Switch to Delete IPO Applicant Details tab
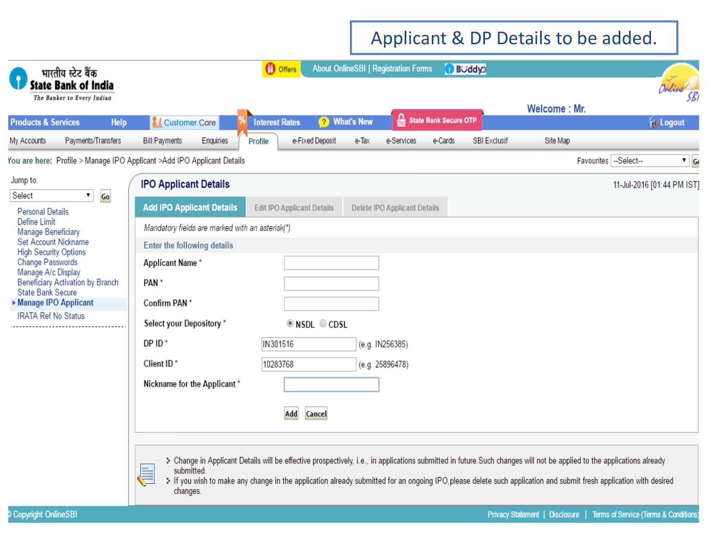This screenshot has width=713, height=535. click(395, 208)
